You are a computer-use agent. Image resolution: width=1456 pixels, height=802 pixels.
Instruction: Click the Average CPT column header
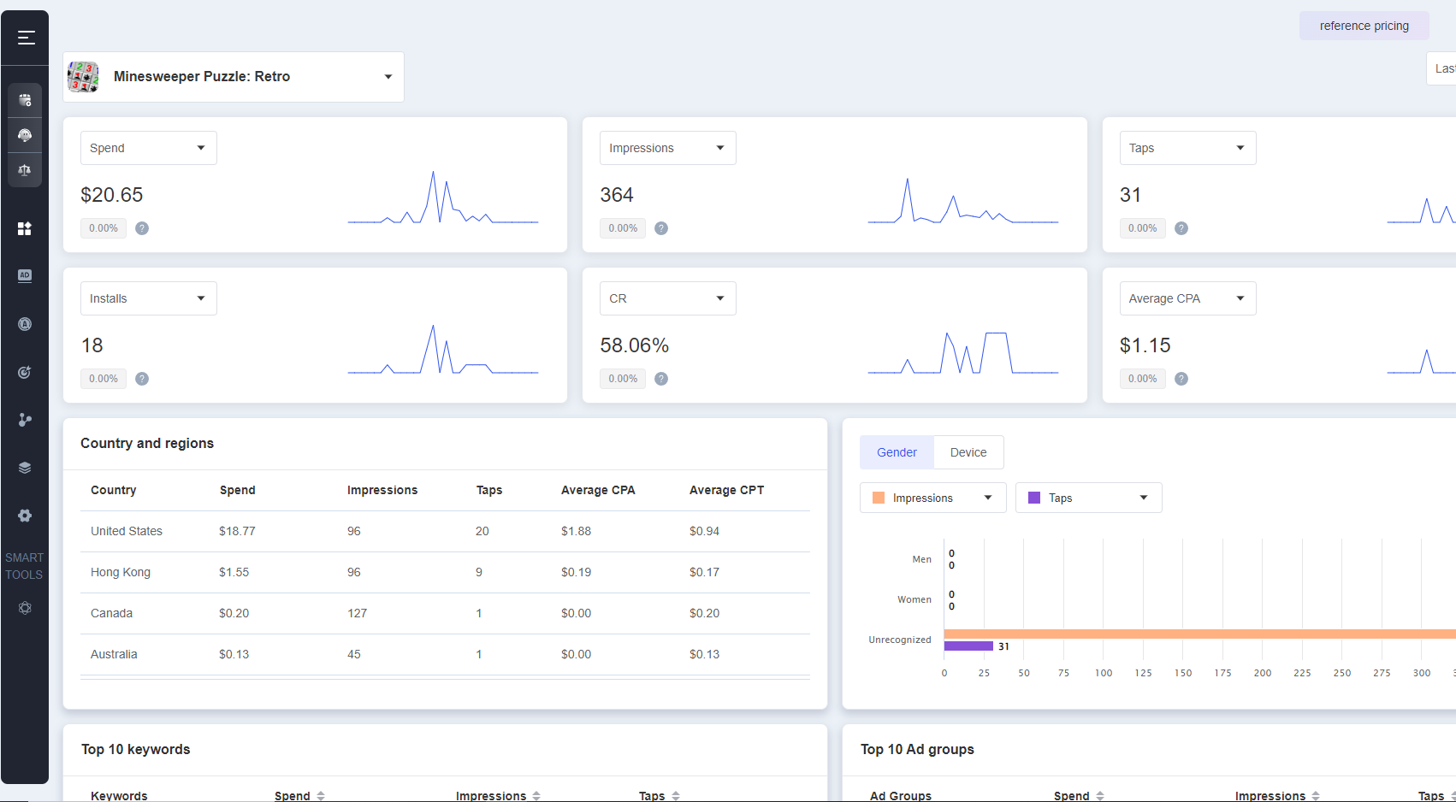[x=726, y=490]
